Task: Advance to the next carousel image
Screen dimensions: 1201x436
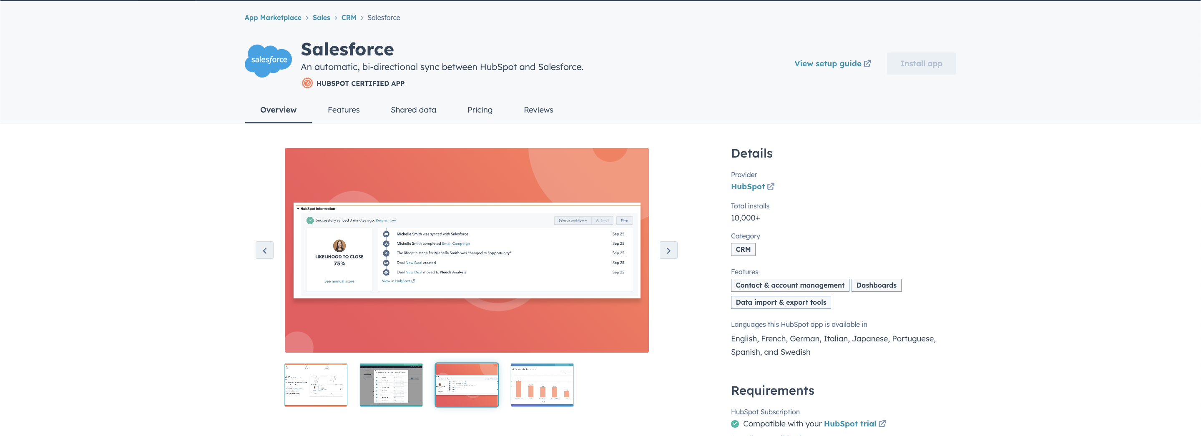Action: (668, 250)
